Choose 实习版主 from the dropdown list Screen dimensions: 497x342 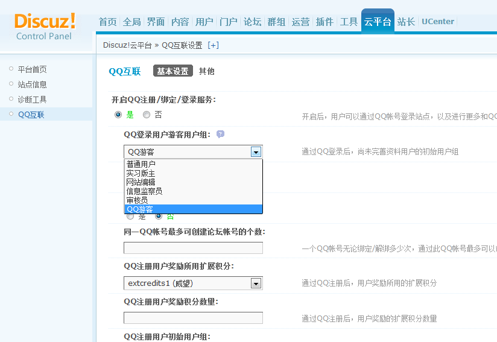coord(194,173)
